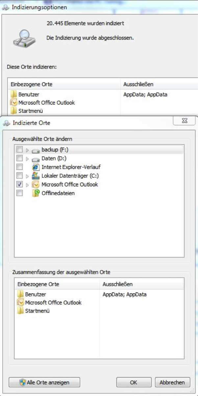Expand the Daten (D:) tree node
This screenshot has height=396, width=198.
coord(27,159)
